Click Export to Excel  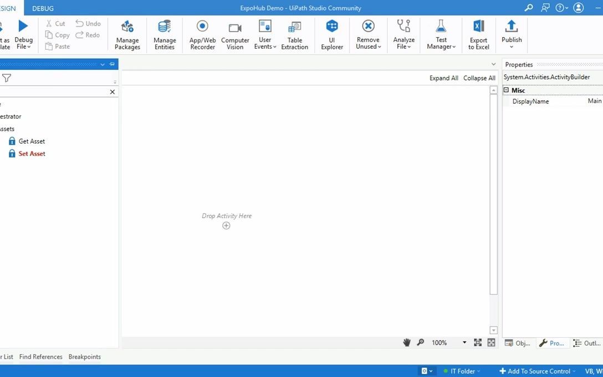coord(478,35)
